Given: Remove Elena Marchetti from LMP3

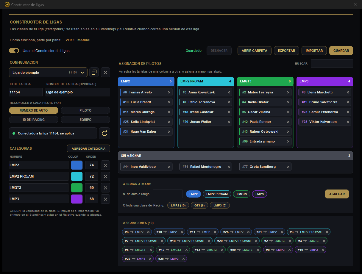Looking at the screenshot, I should click(x=348, y=92).
